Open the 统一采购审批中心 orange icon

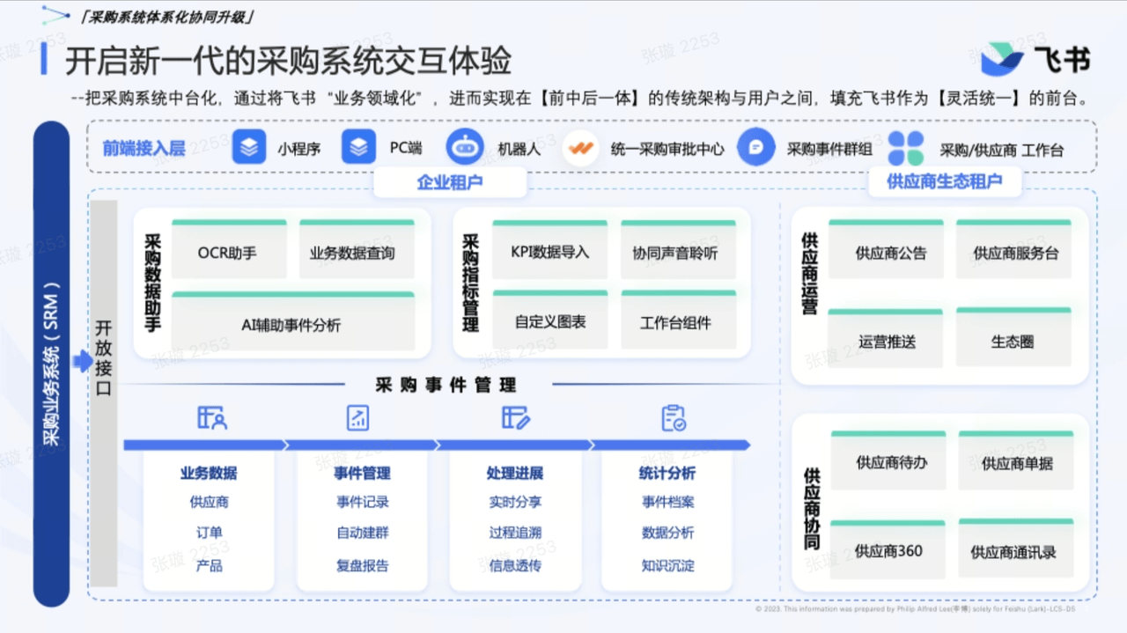click(580, 148)
